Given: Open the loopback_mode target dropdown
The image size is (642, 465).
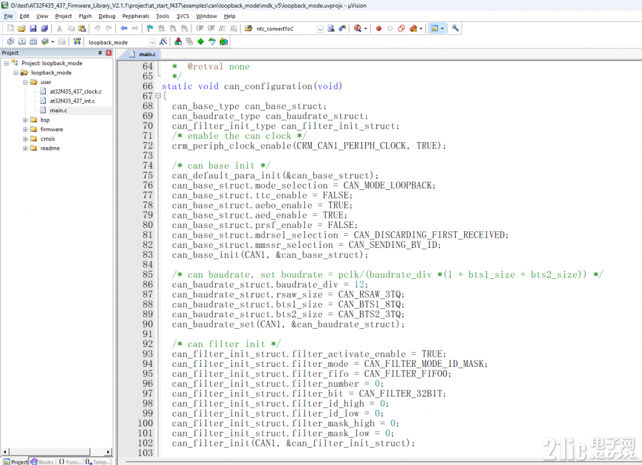Looking at the screenshot, I should 153,42.
